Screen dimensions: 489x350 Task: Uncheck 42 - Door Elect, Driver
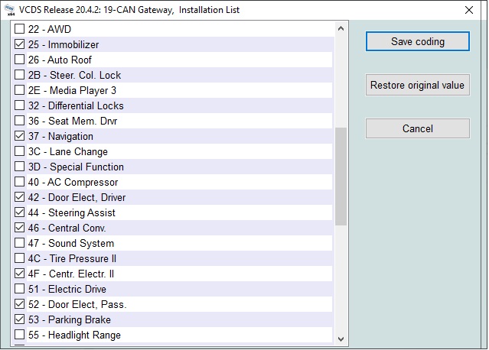tap(19, 197)
